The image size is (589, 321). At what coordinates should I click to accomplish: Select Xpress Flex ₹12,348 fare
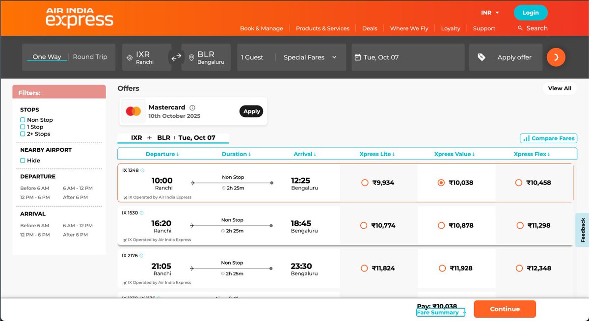(x=519, y=268)
